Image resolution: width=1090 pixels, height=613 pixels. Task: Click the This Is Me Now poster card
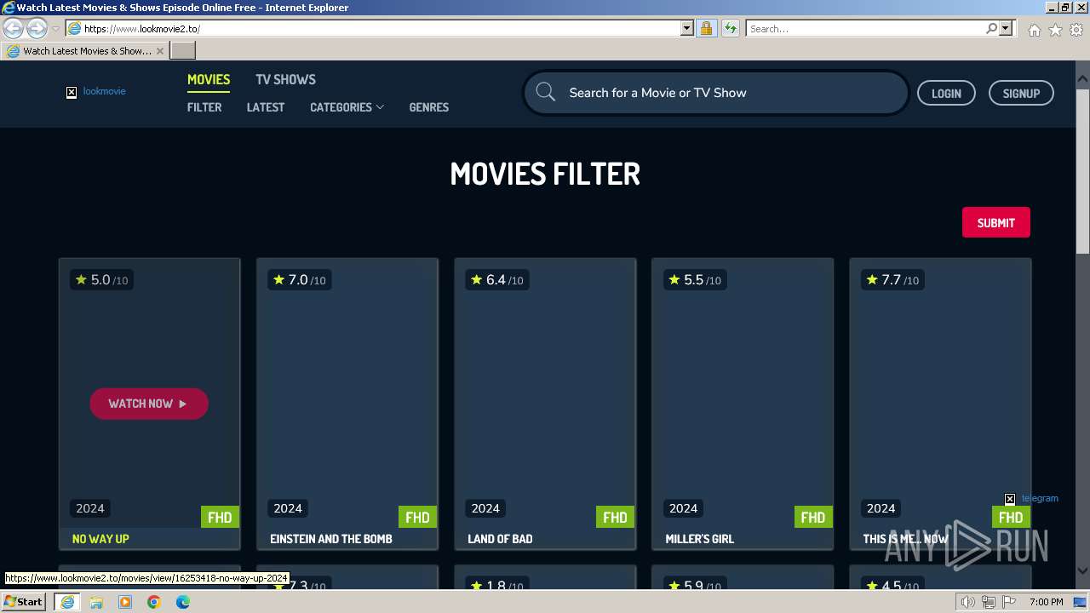pos(940,393)
